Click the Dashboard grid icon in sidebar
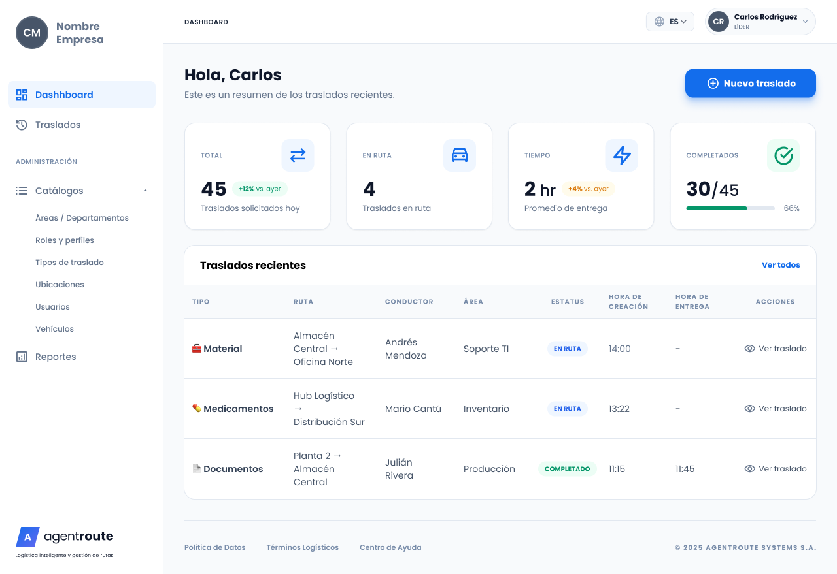The height and width of the screenshot is (574, 837). point(22,95)
